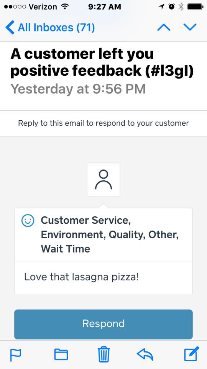The image size is (207, 369).
Task: Tap the blue Respond button
Action: click(x=103, y=324)
